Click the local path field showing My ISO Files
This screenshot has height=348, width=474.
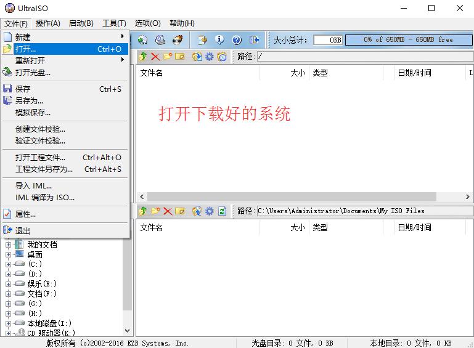pos(365,211)
